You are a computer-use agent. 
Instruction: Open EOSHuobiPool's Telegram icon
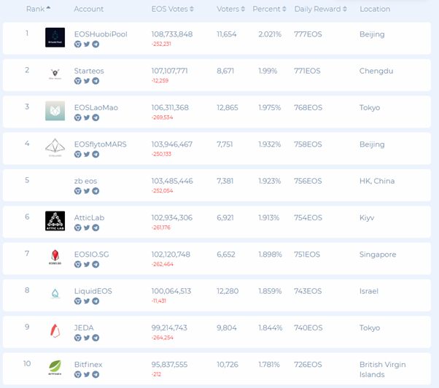[96, 44]
